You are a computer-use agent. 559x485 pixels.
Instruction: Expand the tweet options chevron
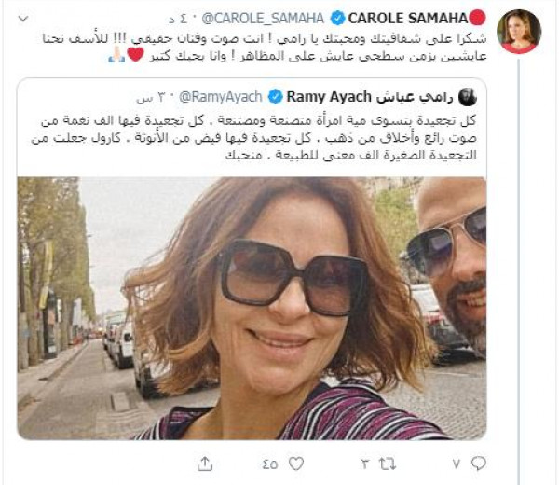23,19
